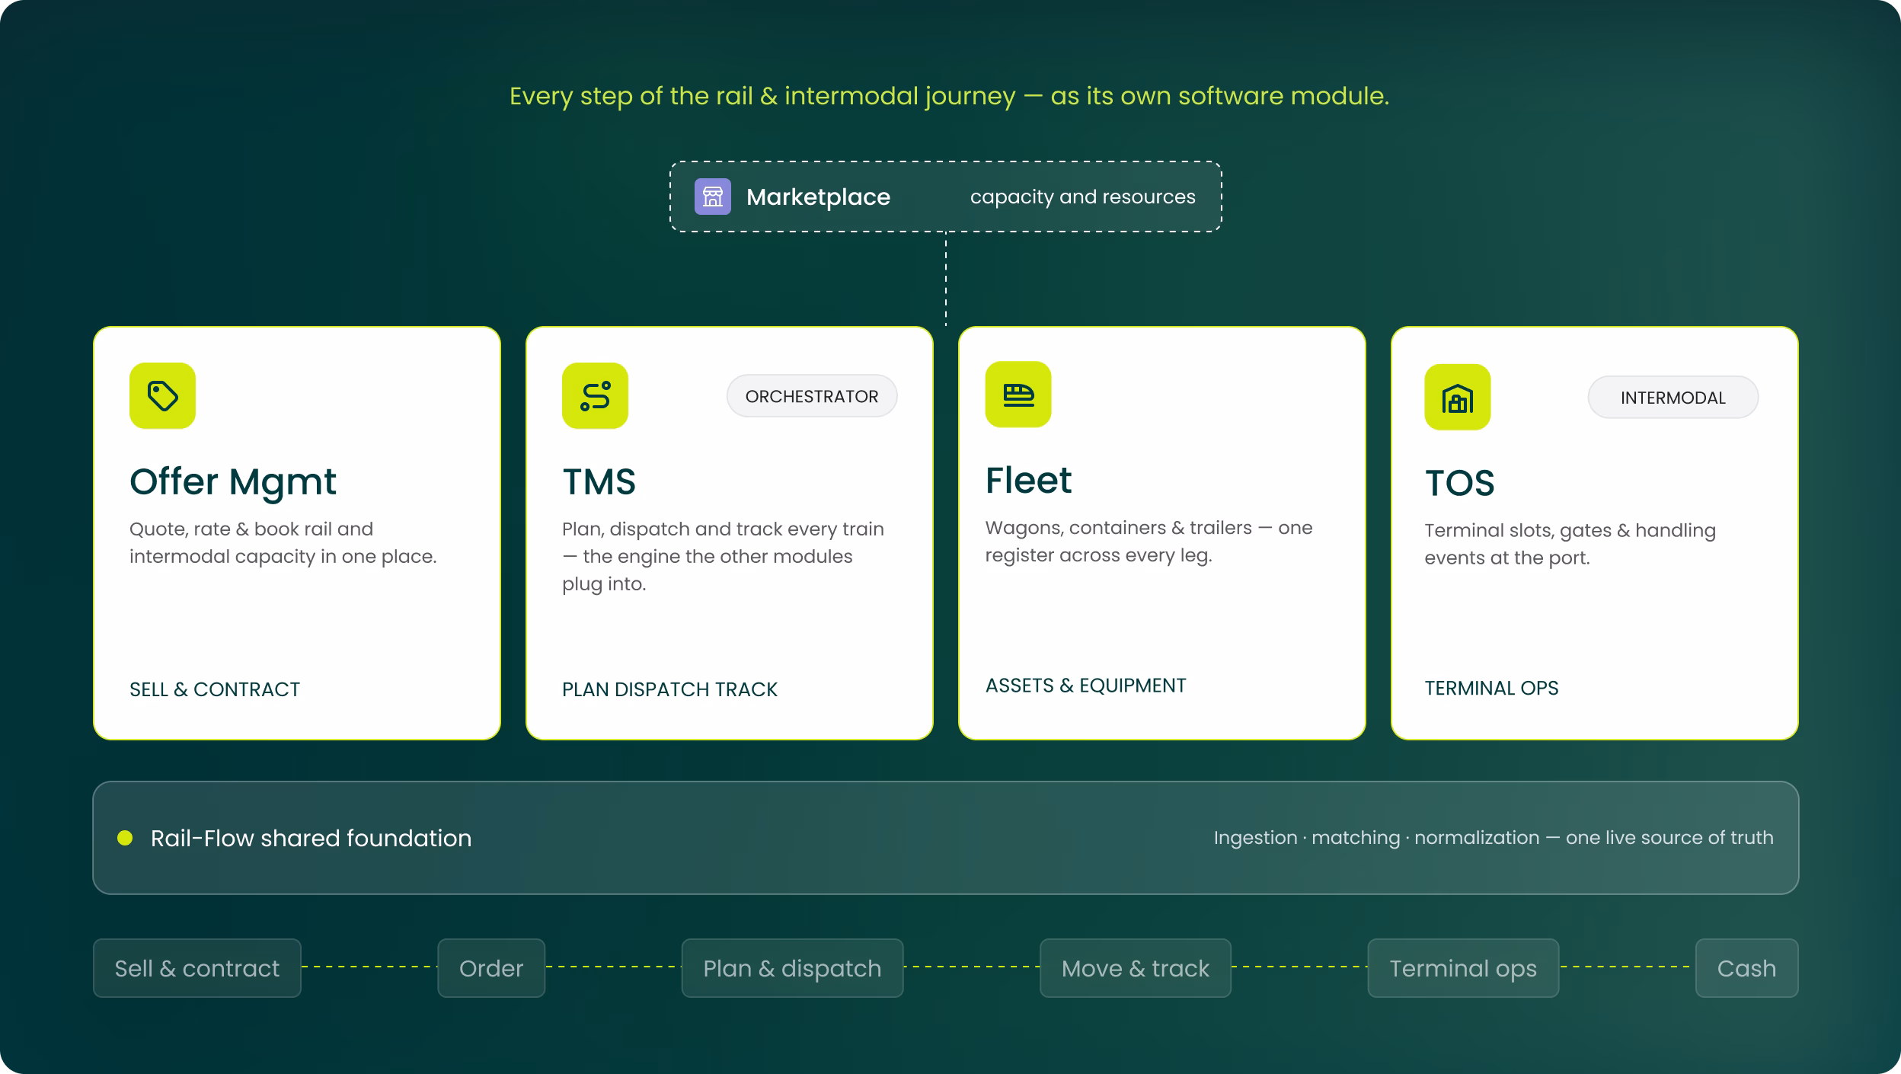Click the SELL & CONTRACT card footer label
The width and height of the screenshot is (1901, 1074).
click(x=215, y=689)
